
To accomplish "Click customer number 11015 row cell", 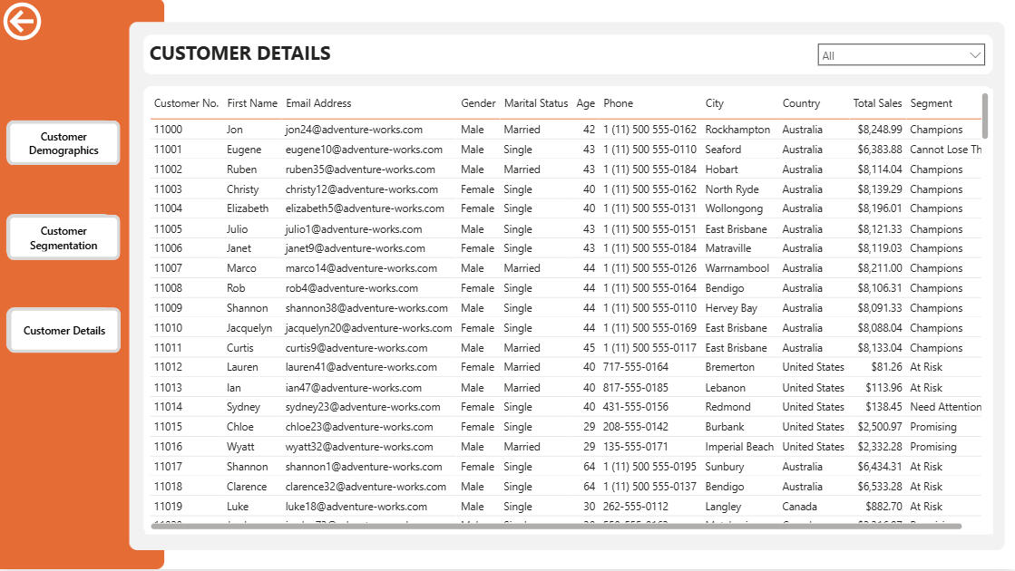I will (168, 427).
